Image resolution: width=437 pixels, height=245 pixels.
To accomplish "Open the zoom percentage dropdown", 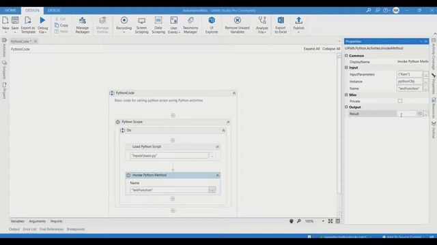I will 323,221.
